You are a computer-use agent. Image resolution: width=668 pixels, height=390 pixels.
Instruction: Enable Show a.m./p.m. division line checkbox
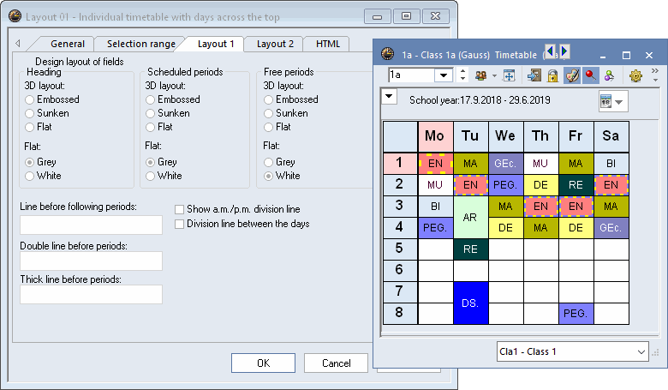tap(180, 209)
